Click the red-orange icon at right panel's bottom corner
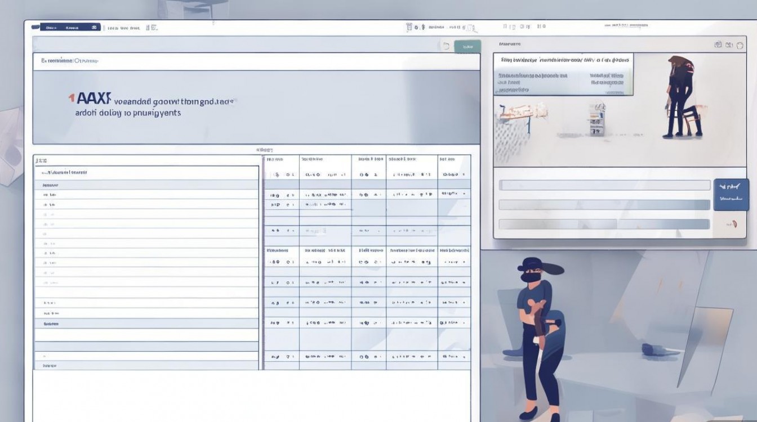 pos(732,224)
